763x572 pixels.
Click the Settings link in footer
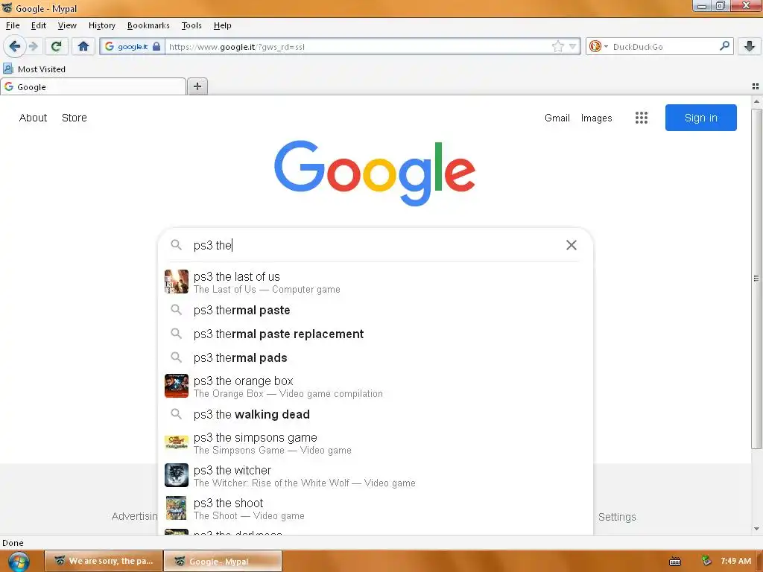pos(616,517)
